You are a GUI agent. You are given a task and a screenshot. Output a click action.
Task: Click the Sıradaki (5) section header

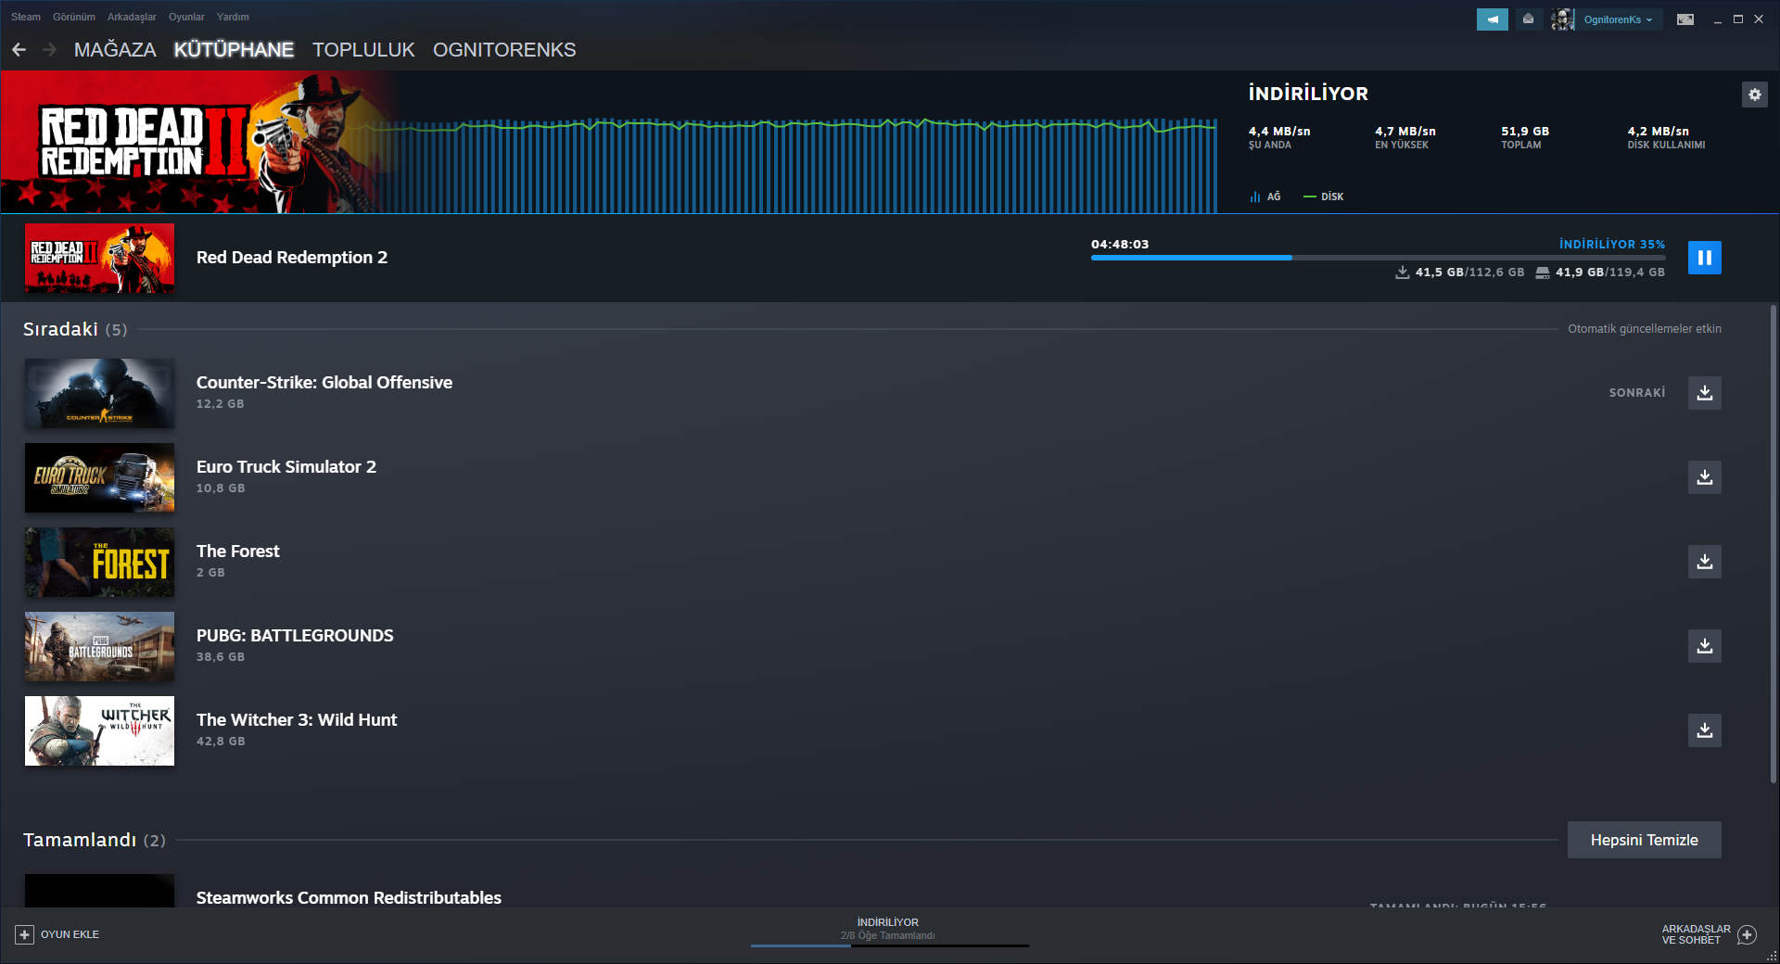coord(75,329)
